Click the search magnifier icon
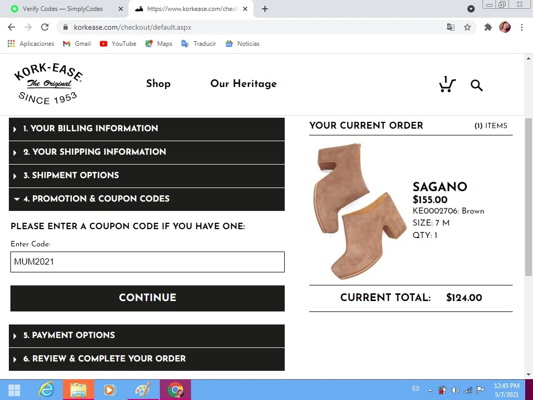Image resolution: width=533 pixels, height=400 pixels. 477,85
